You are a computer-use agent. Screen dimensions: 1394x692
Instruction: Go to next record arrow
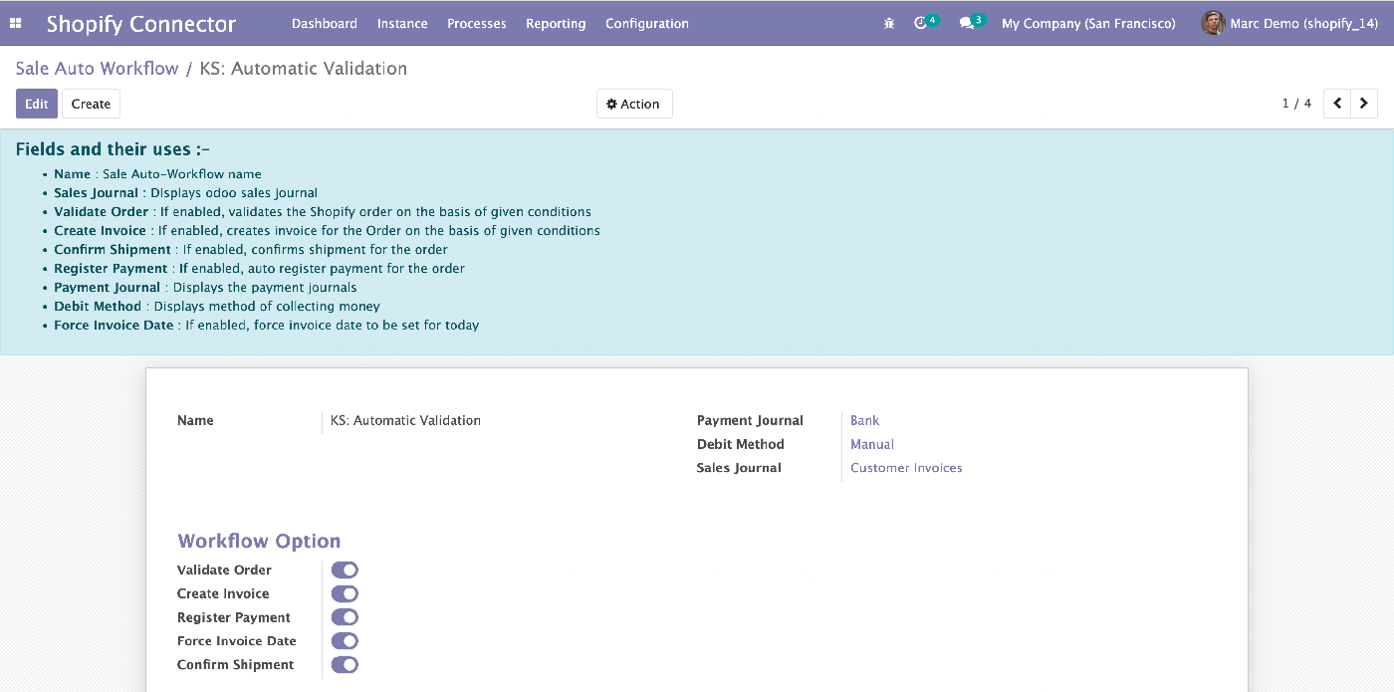click(x=1364, y=104)
